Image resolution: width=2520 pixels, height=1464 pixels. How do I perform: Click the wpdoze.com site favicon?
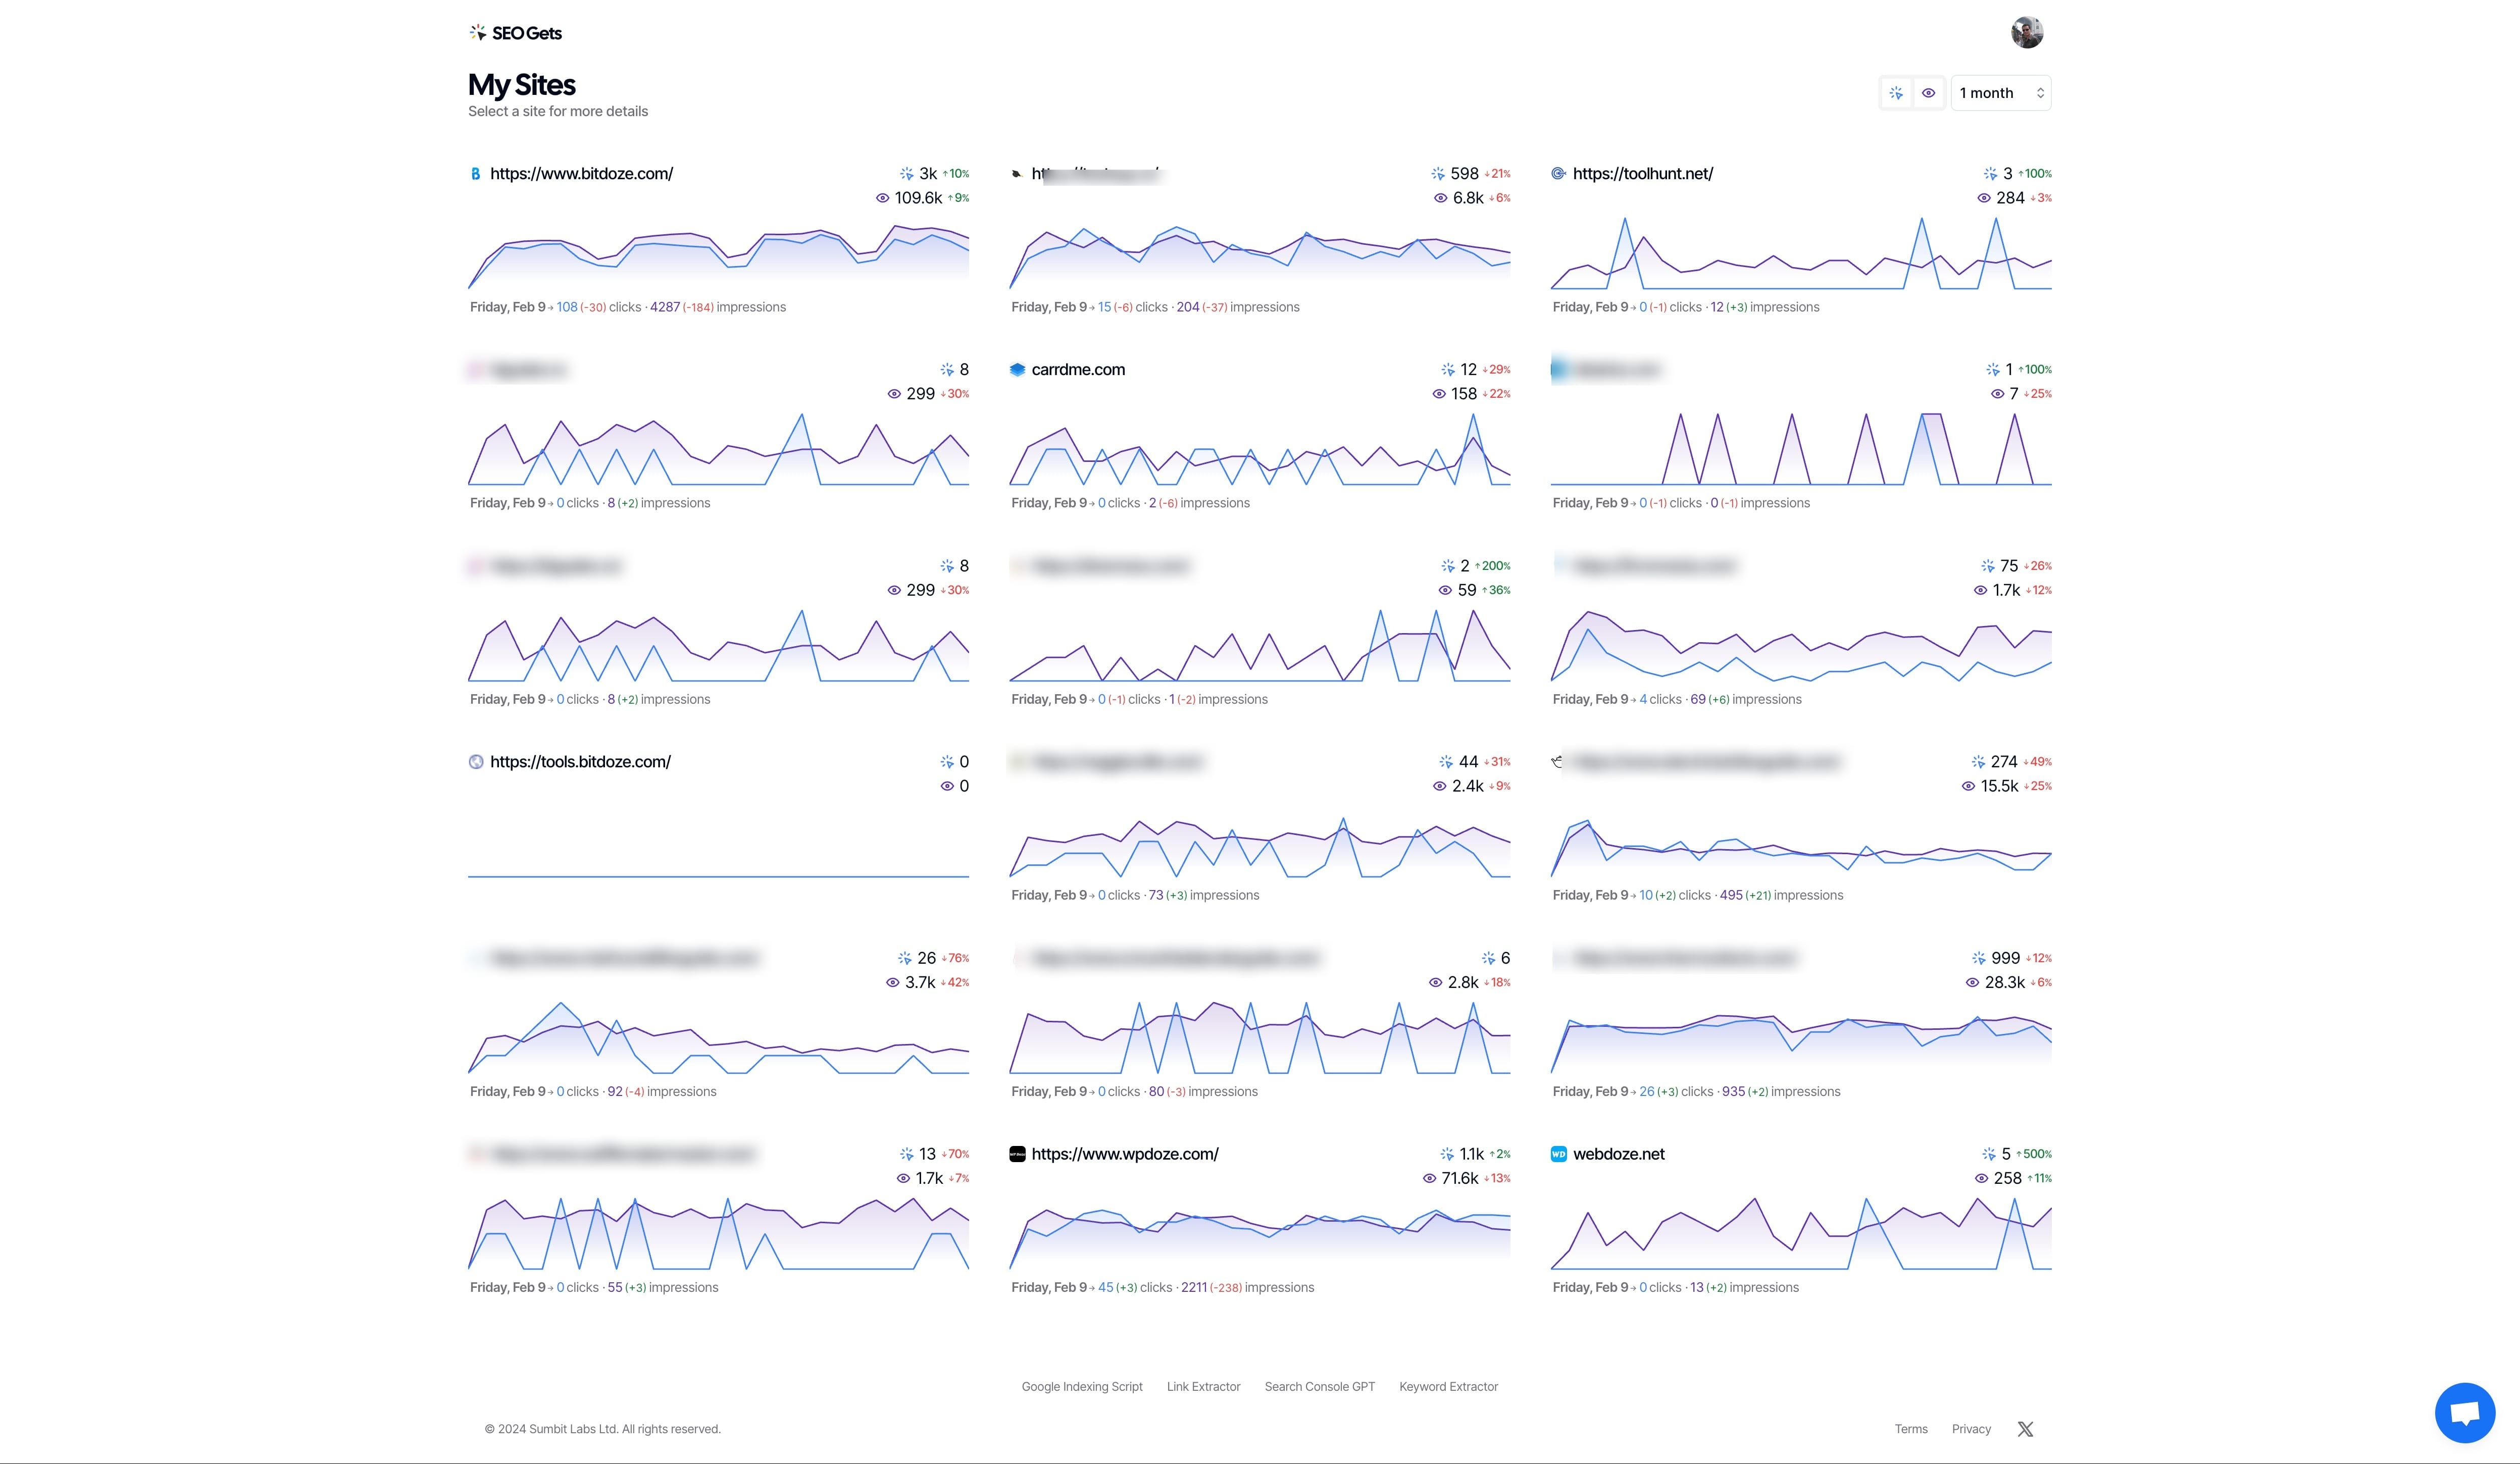(x=1017, y=1153)
